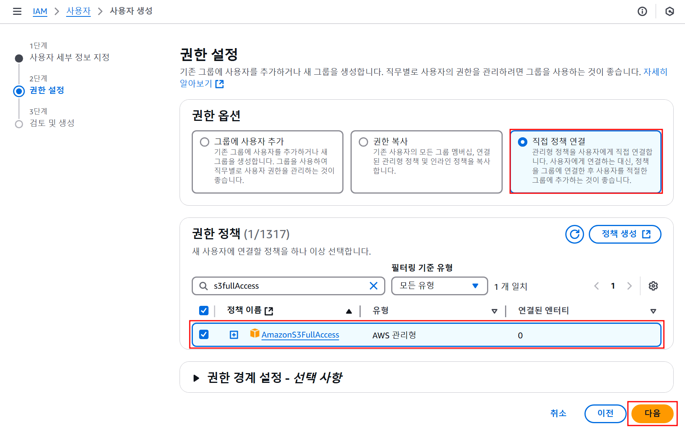The width and height of the screenshot is (685, 431).
Task: Navigate to '사용자' breadcrumb link
Action: (78, 11)
